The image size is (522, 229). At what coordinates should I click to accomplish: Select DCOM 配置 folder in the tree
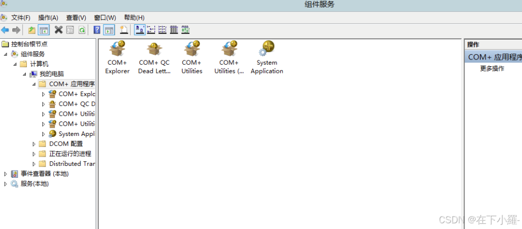(66, 144)
